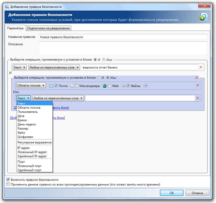Viewport: 216px width, 203px height.
Task: Choose 'Локальный IP-адрес' in the list
Action: [35, 152]
